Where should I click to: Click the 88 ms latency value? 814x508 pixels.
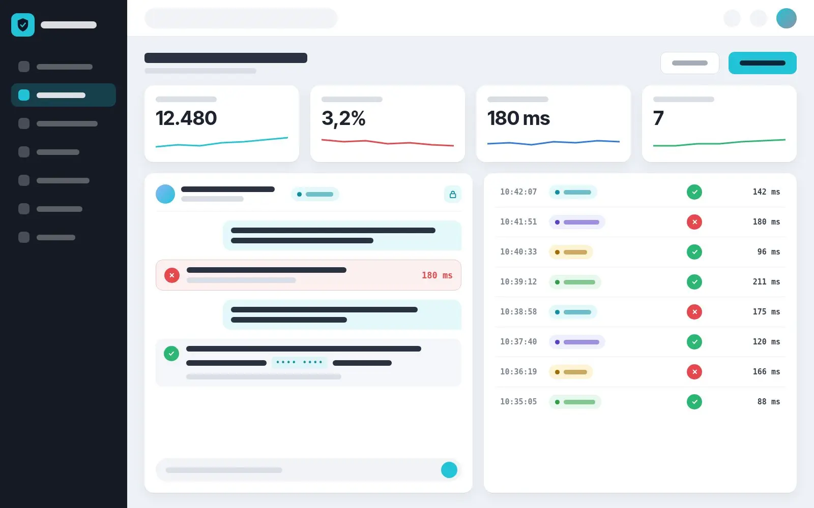pyautogui.click(x=768, y=402)
